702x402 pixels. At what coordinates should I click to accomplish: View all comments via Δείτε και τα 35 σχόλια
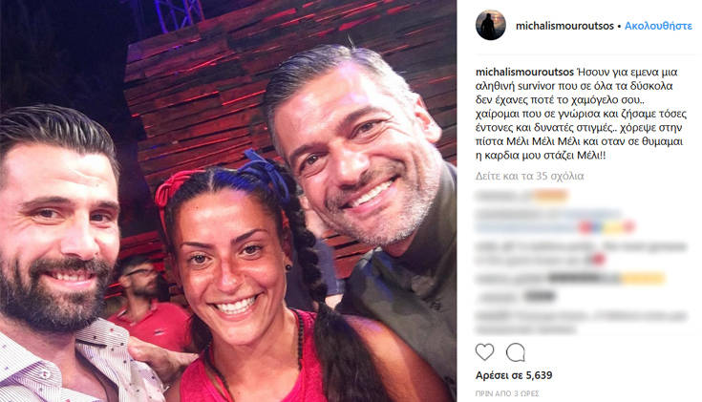(530, 176)
